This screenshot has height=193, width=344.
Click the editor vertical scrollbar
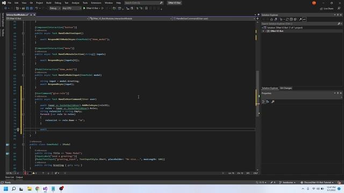[257, 94]
